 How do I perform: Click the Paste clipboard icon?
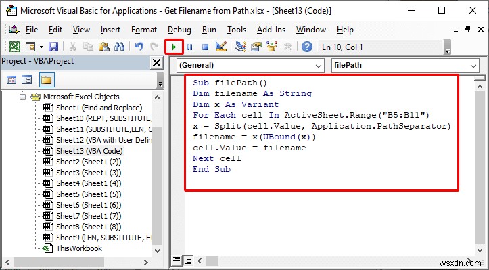click(x=104, y=47)
